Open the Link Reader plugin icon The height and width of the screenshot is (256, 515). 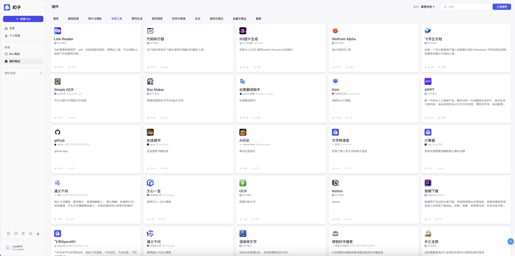pyautogui.click(x=58, y=31)
